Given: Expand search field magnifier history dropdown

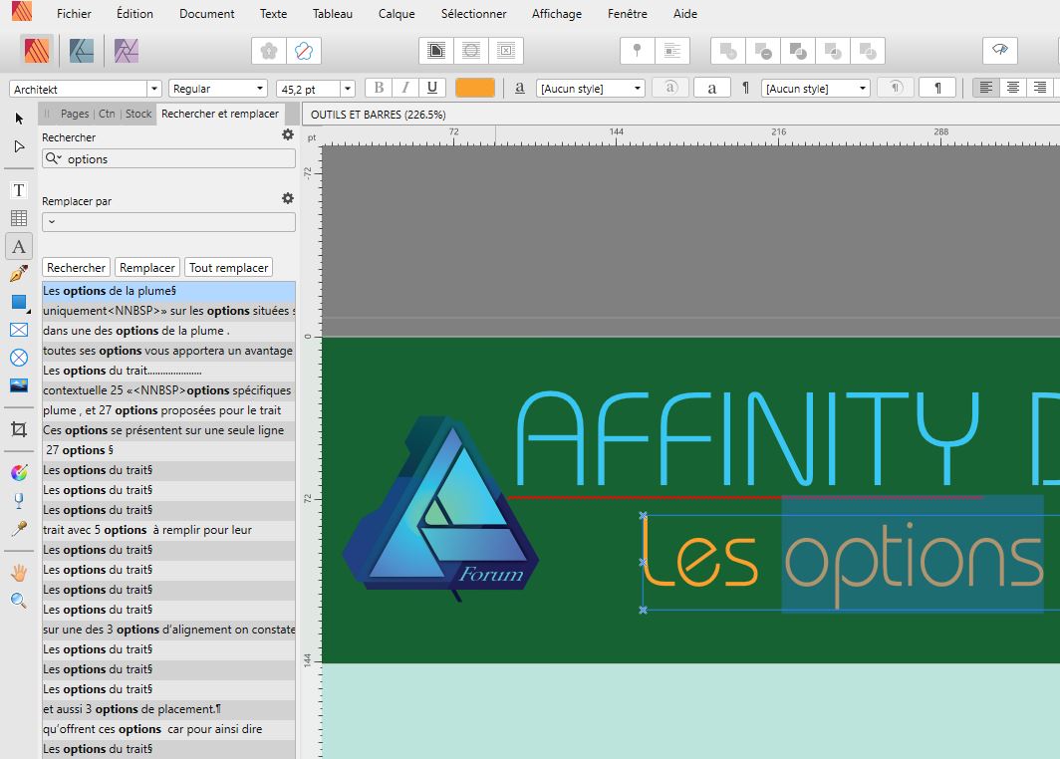Looking at the screenshot, I should tap(54, 158).
